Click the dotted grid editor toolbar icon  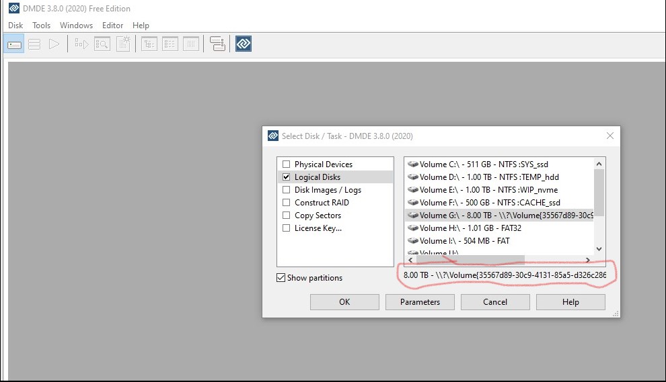(191, 44)
